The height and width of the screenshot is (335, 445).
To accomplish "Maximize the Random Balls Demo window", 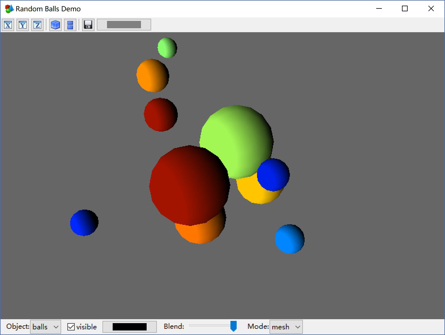I will coord(405,9).
